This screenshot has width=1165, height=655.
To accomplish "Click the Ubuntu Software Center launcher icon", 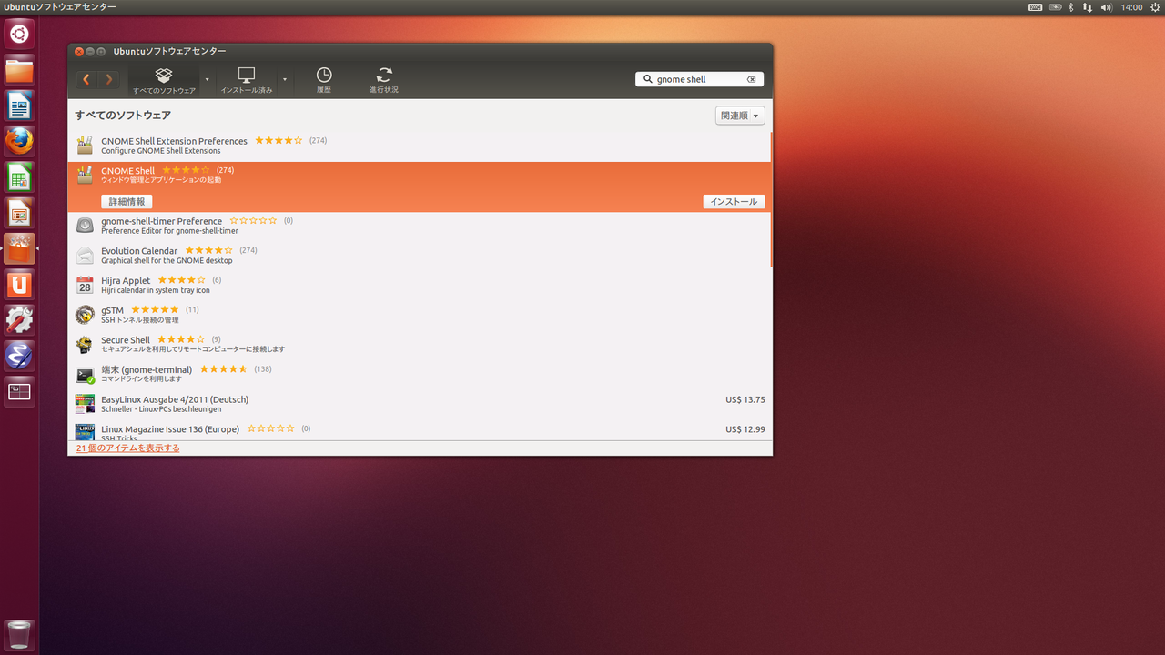I will coord(19,248).
